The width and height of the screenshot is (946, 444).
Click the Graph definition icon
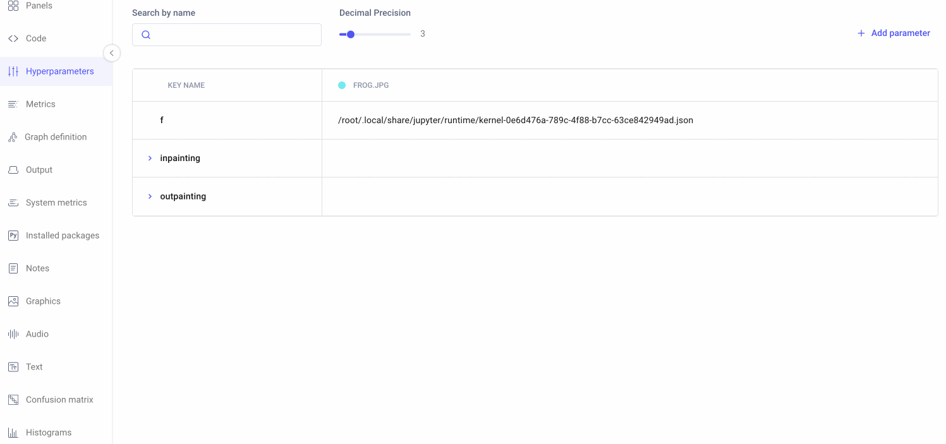tap(12, 137)
